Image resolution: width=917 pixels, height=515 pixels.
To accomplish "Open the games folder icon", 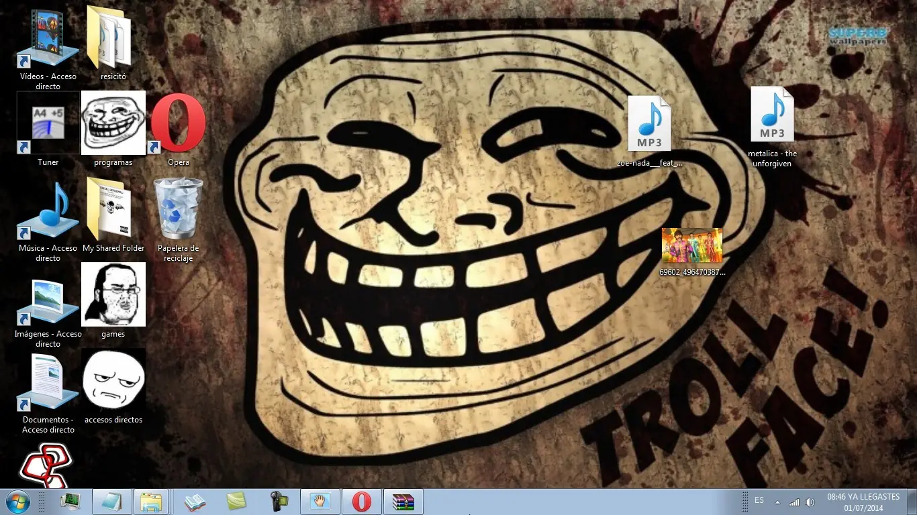I will point(113,301).
